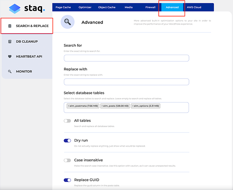Enable the All tables toggle
Screen dimensions: 233x190
tap(67, 121)
